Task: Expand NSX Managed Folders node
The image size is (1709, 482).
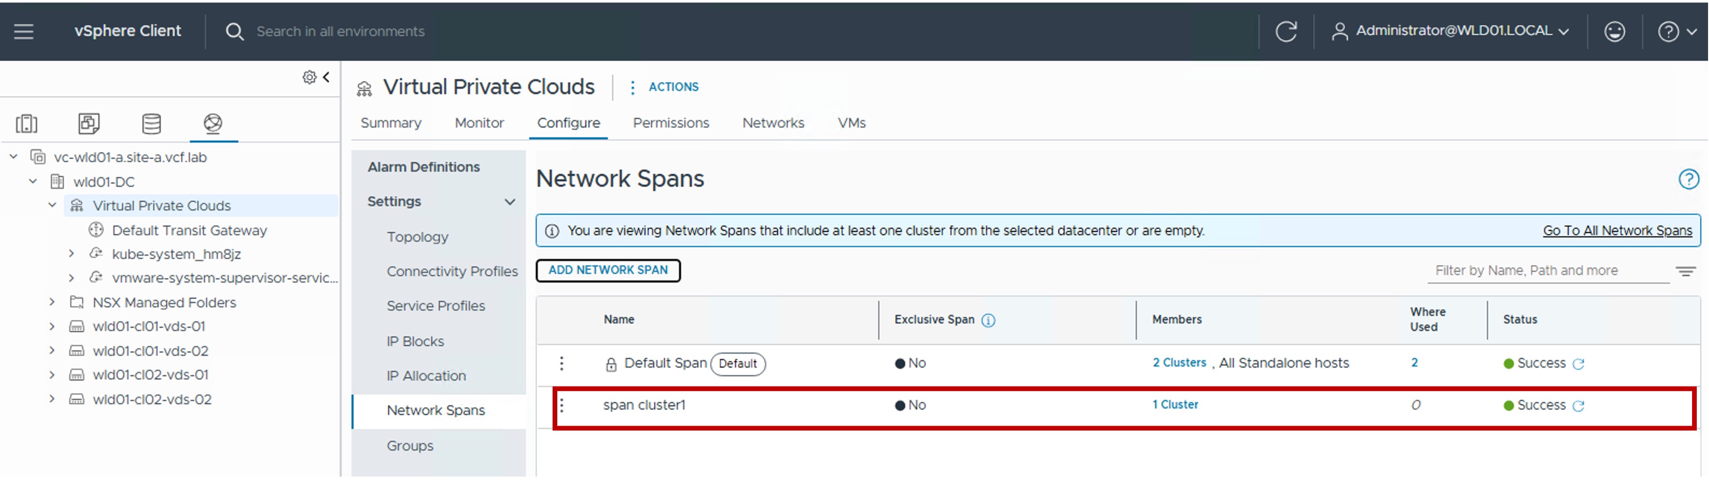Action: pyautogui.click(x=52, y=303)
